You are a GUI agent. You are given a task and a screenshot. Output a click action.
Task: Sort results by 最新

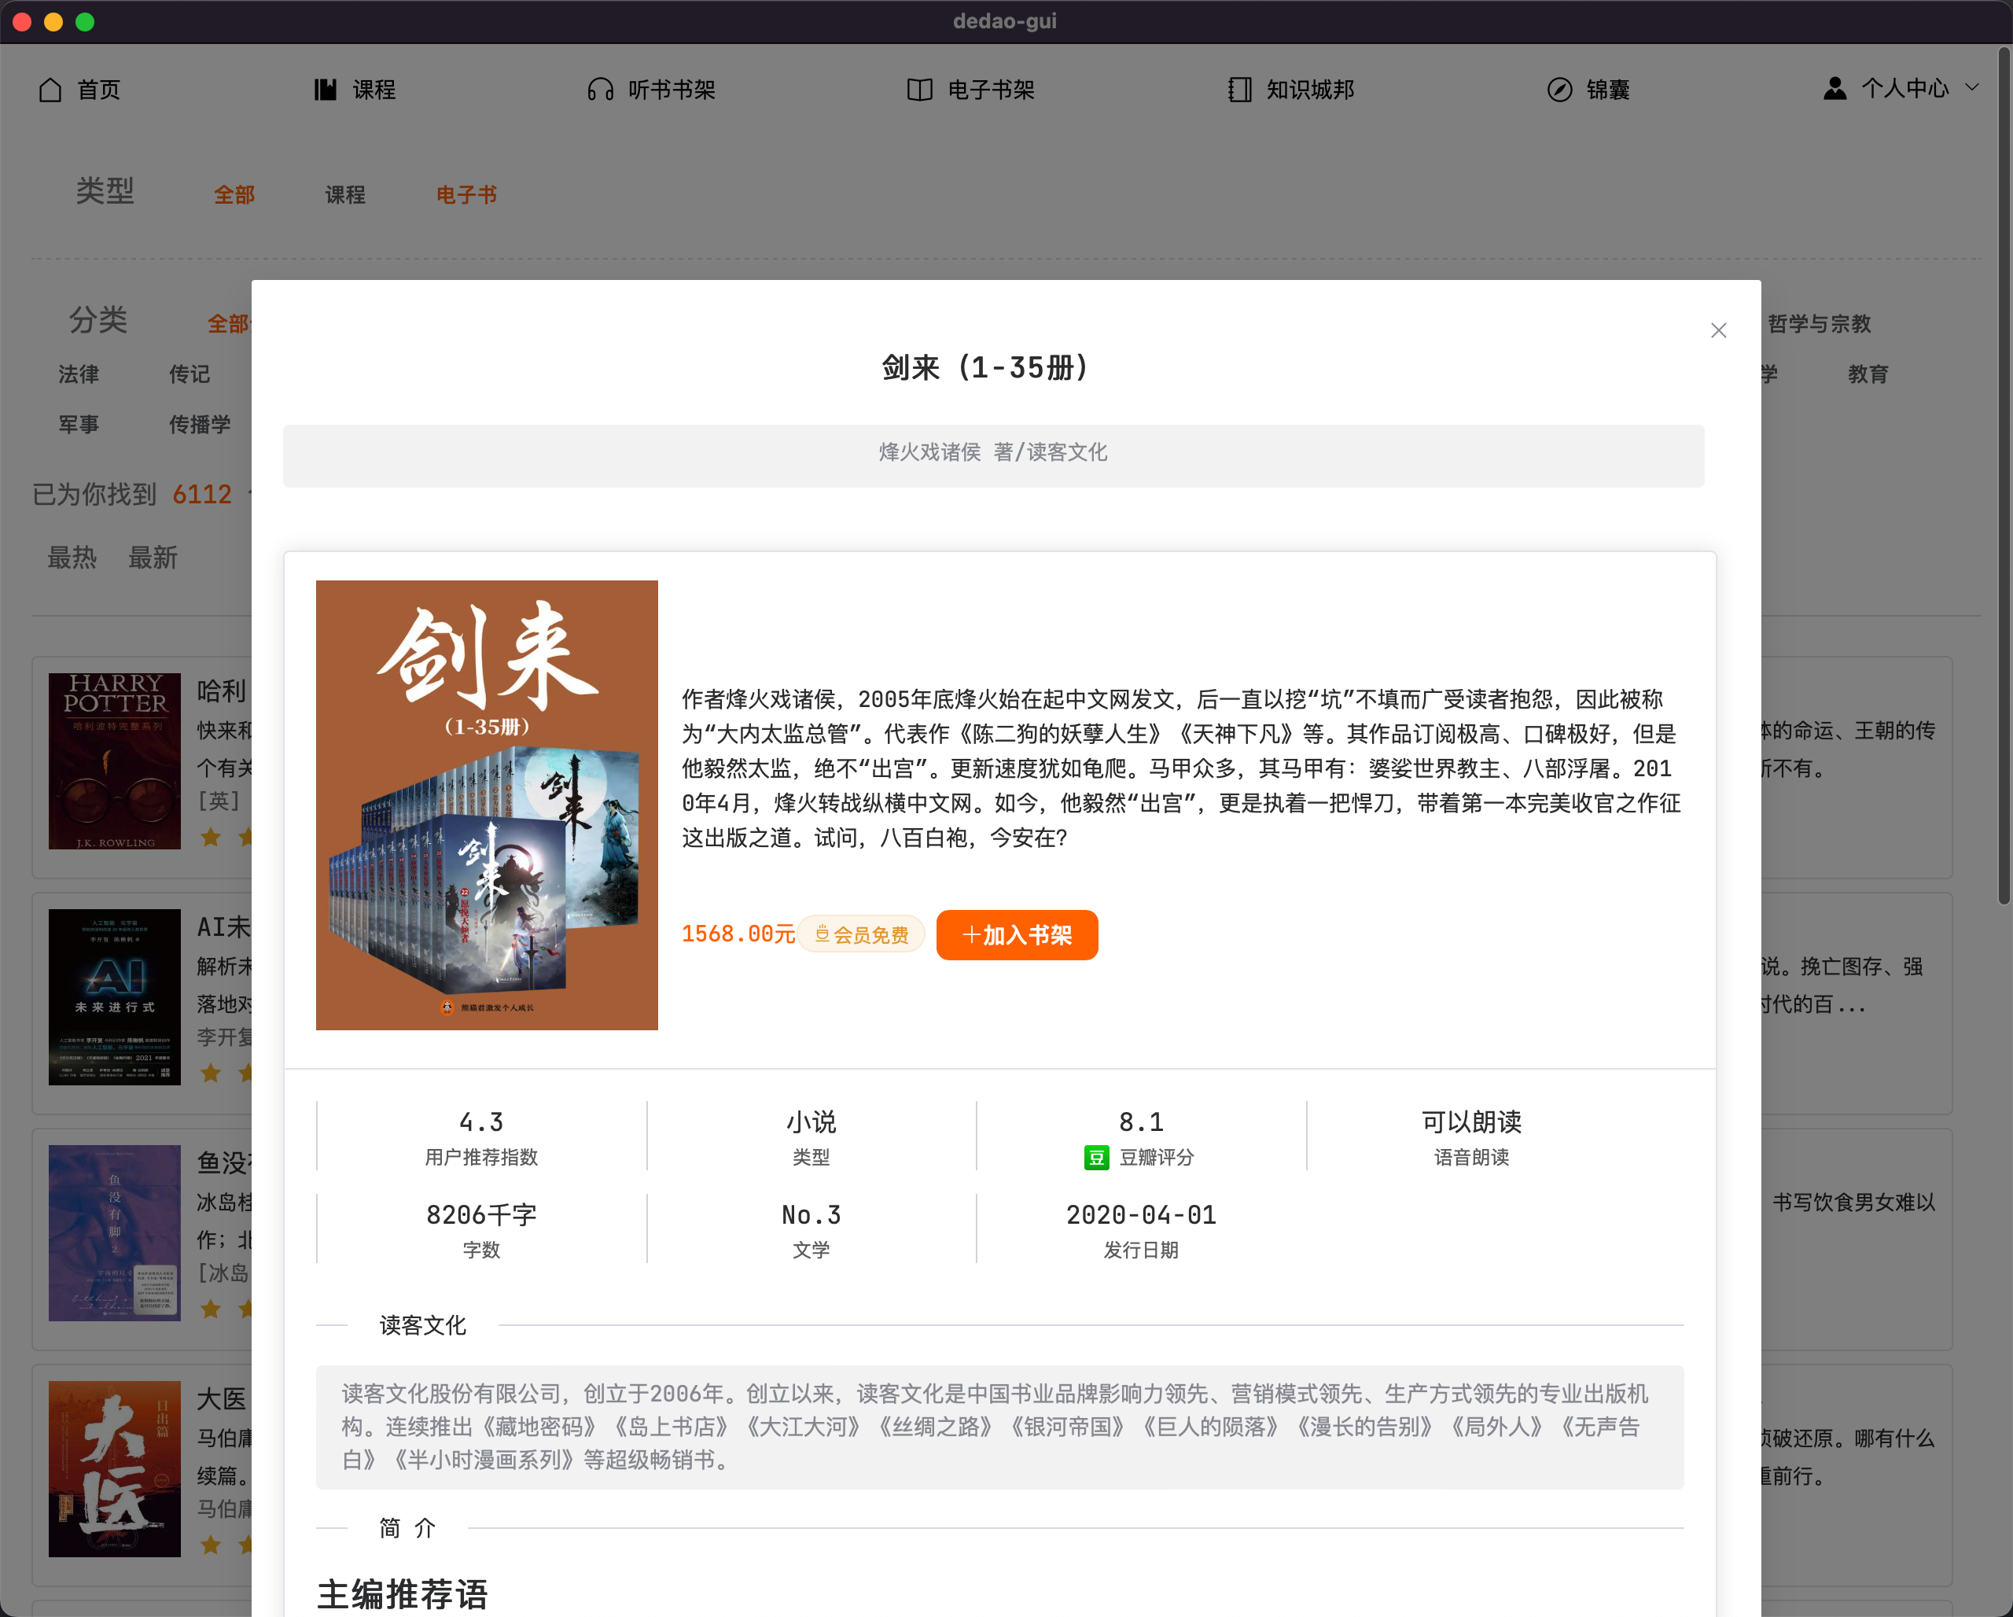(x=153, y=558)
